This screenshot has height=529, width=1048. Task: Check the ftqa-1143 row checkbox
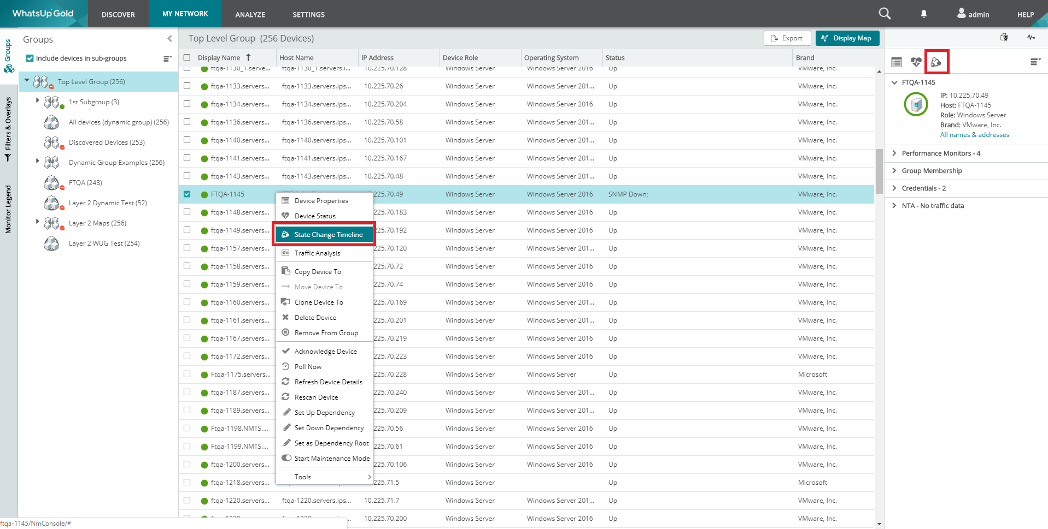click(x=187, y=176)
